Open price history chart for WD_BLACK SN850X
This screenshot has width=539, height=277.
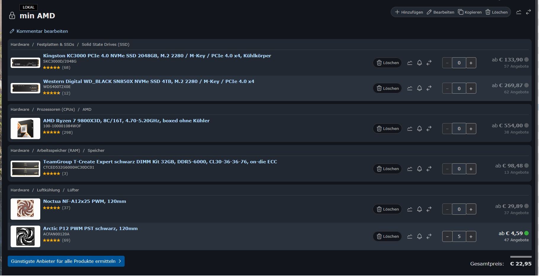[410, 88]
